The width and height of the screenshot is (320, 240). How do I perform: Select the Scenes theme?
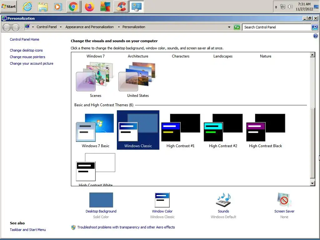click(96, 80)
